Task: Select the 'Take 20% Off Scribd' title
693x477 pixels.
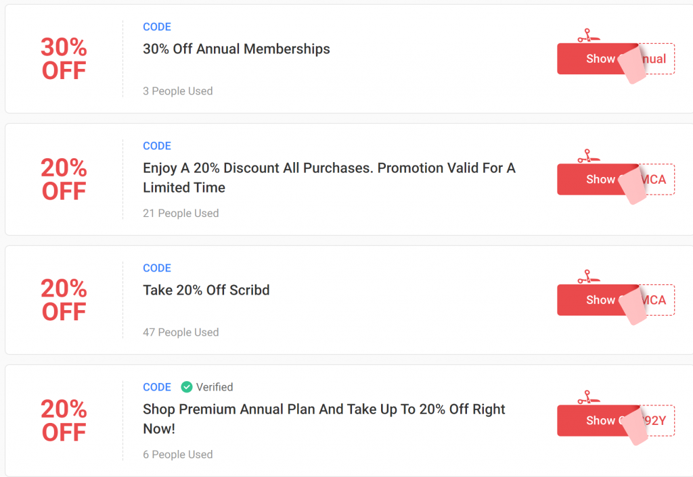Action: point(206,291)
